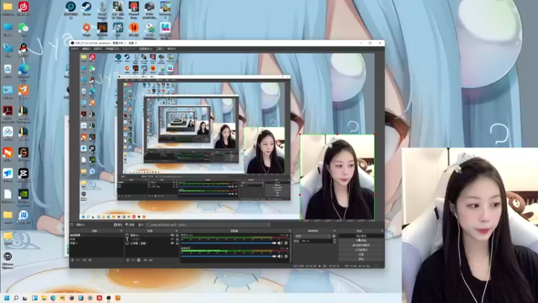
Task: Open the blue iU desktop icon
Action: click(24, 215)
